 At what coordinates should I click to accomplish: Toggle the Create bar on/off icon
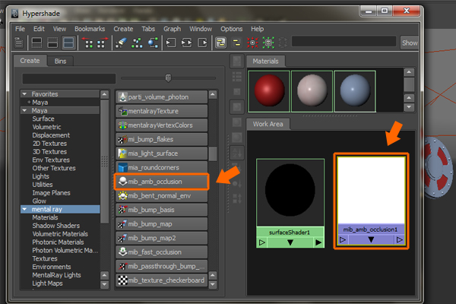[19, 43]
